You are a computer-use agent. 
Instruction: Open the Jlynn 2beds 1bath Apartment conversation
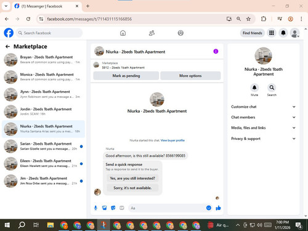click(x=43, y=94)
